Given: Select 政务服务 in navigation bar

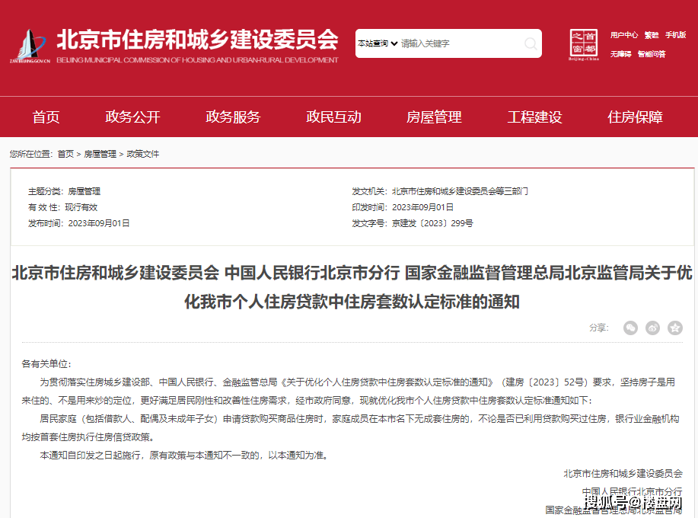Looking at the screenshot, I should click(x=233, y=117).
